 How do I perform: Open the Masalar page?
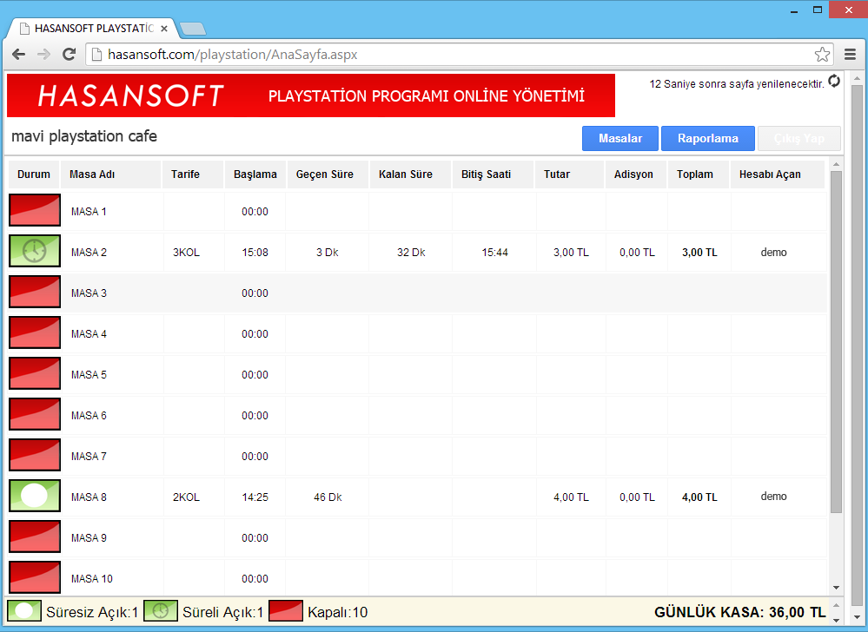[x=620, y=139]
